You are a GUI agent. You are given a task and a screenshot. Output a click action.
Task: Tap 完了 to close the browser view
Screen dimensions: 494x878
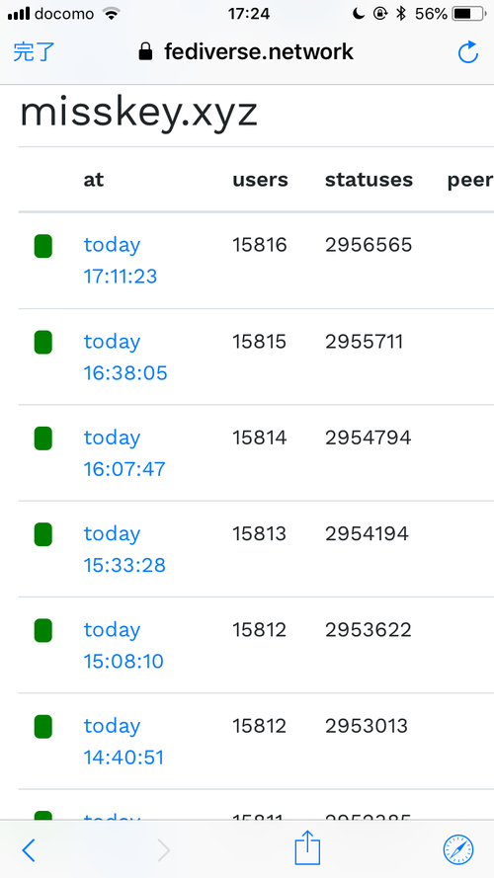click(34, 52)
